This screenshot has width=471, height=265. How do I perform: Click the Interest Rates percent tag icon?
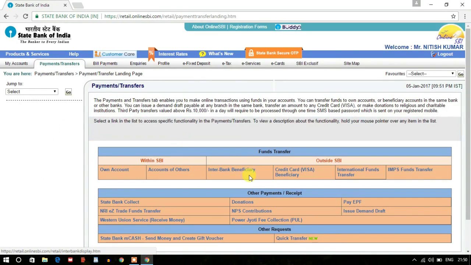click(x=151, y=54)
